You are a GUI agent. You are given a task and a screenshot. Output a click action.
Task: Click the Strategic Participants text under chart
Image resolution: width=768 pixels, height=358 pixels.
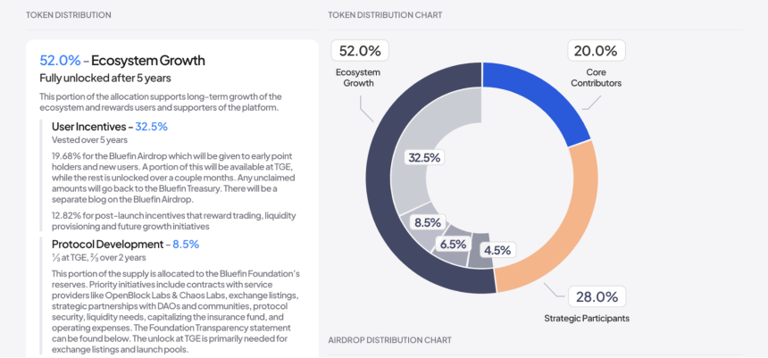click(x=587, y=319)
